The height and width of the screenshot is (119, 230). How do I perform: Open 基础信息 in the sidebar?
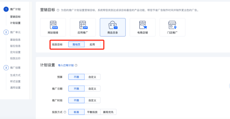pos(15,40)
